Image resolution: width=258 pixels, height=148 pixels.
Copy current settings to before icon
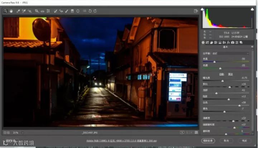(x=191, y=132)
